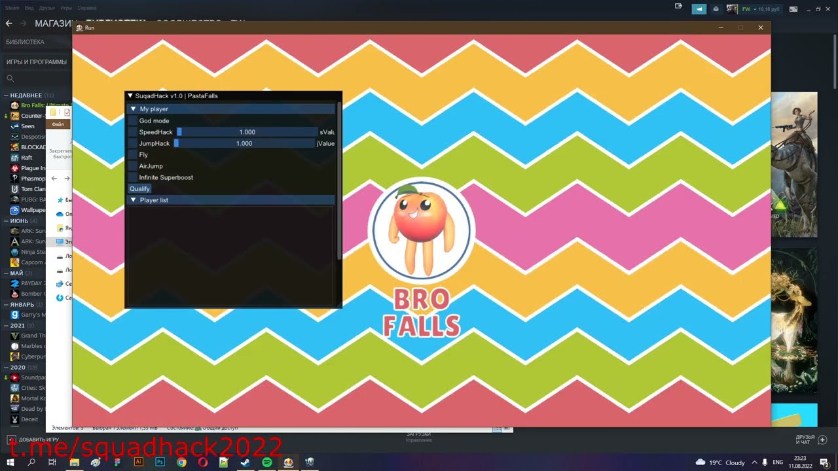Collapse the 2021 group in Steam library
This screenshot has height=471, width=838.
point(7,325)
